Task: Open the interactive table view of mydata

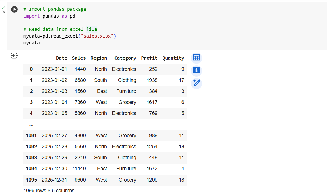Action: pos(196,58)
